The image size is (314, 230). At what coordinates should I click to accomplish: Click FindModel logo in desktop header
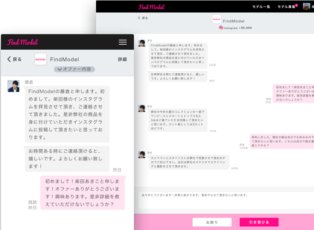point(151,7)
